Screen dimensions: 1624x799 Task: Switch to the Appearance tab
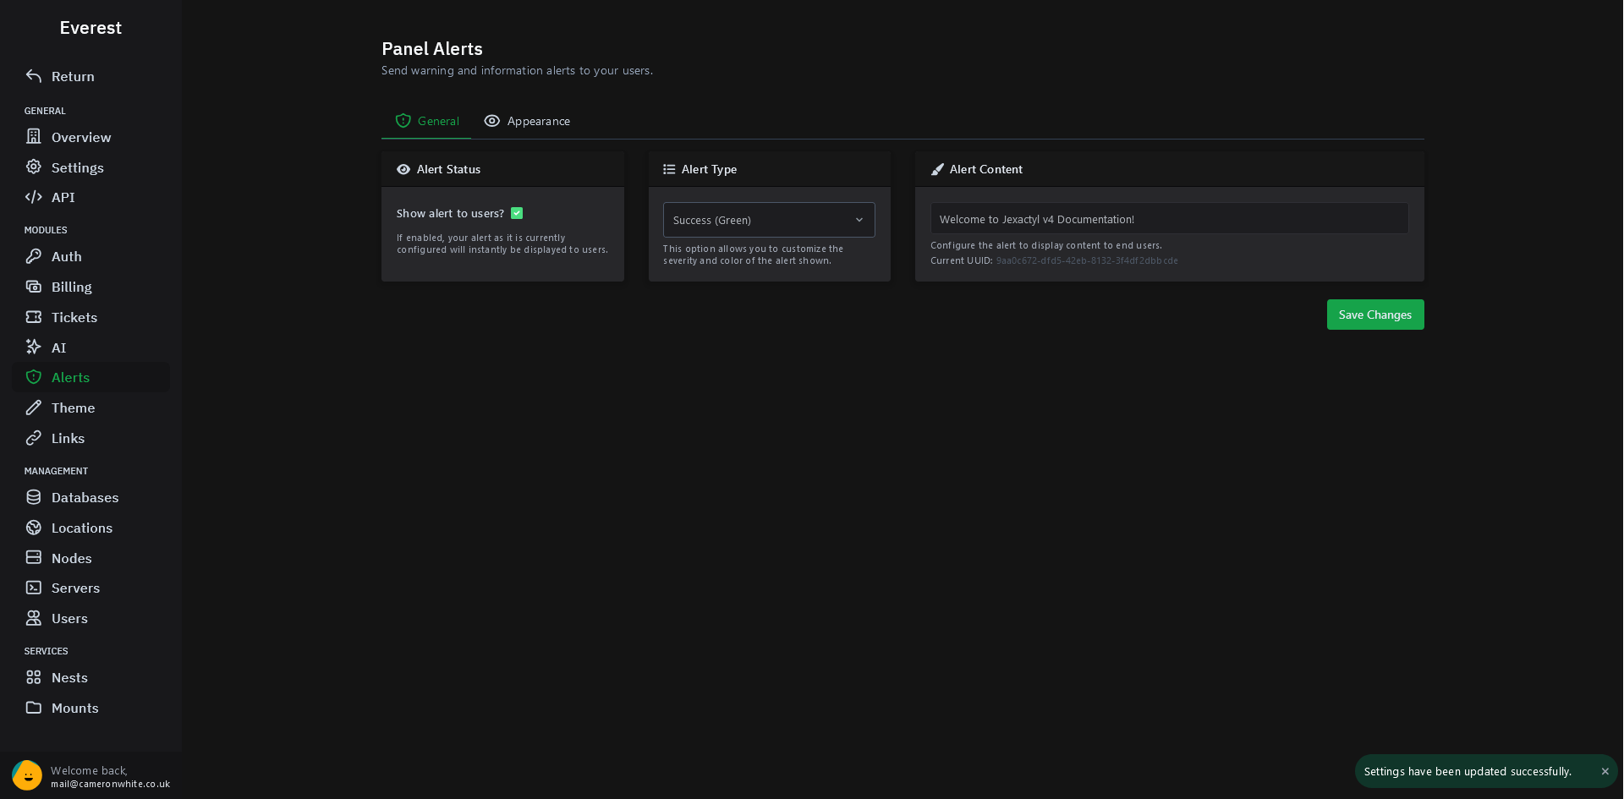click(527, 121)
